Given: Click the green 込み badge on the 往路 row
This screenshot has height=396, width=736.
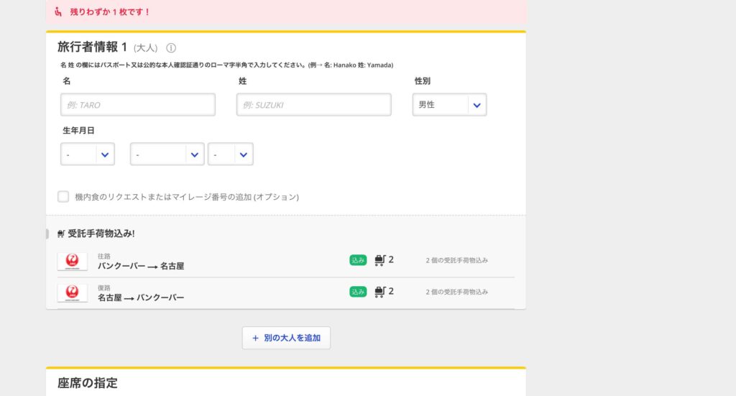Looking at the screenshot, I should click(x=358, y=260).
